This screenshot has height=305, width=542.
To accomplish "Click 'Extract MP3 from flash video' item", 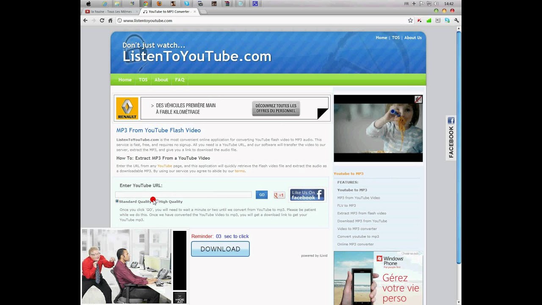I will click(362, 213).
